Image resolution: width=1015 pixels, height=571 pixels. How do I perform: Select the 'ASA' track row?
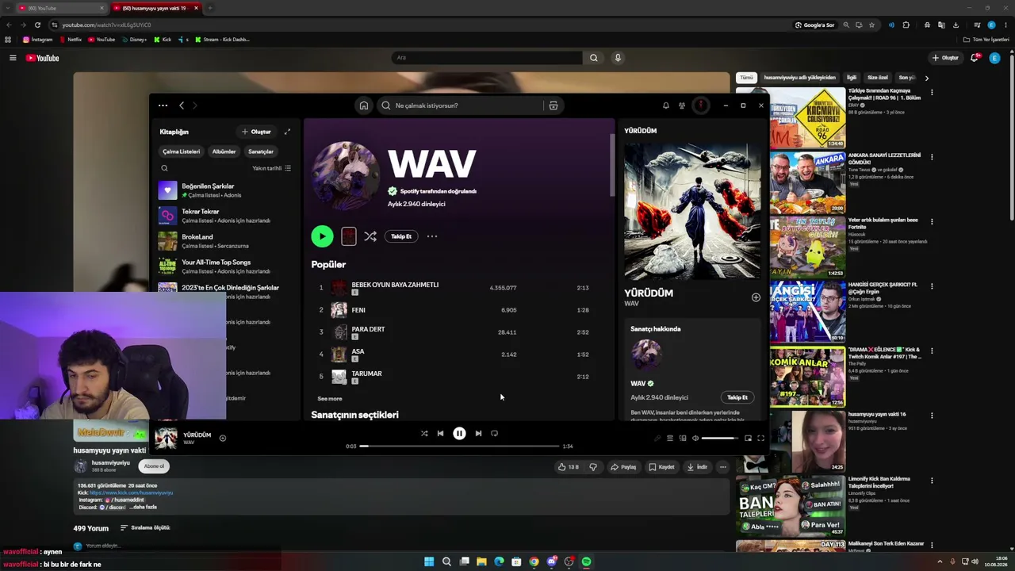tap(458, 354)
